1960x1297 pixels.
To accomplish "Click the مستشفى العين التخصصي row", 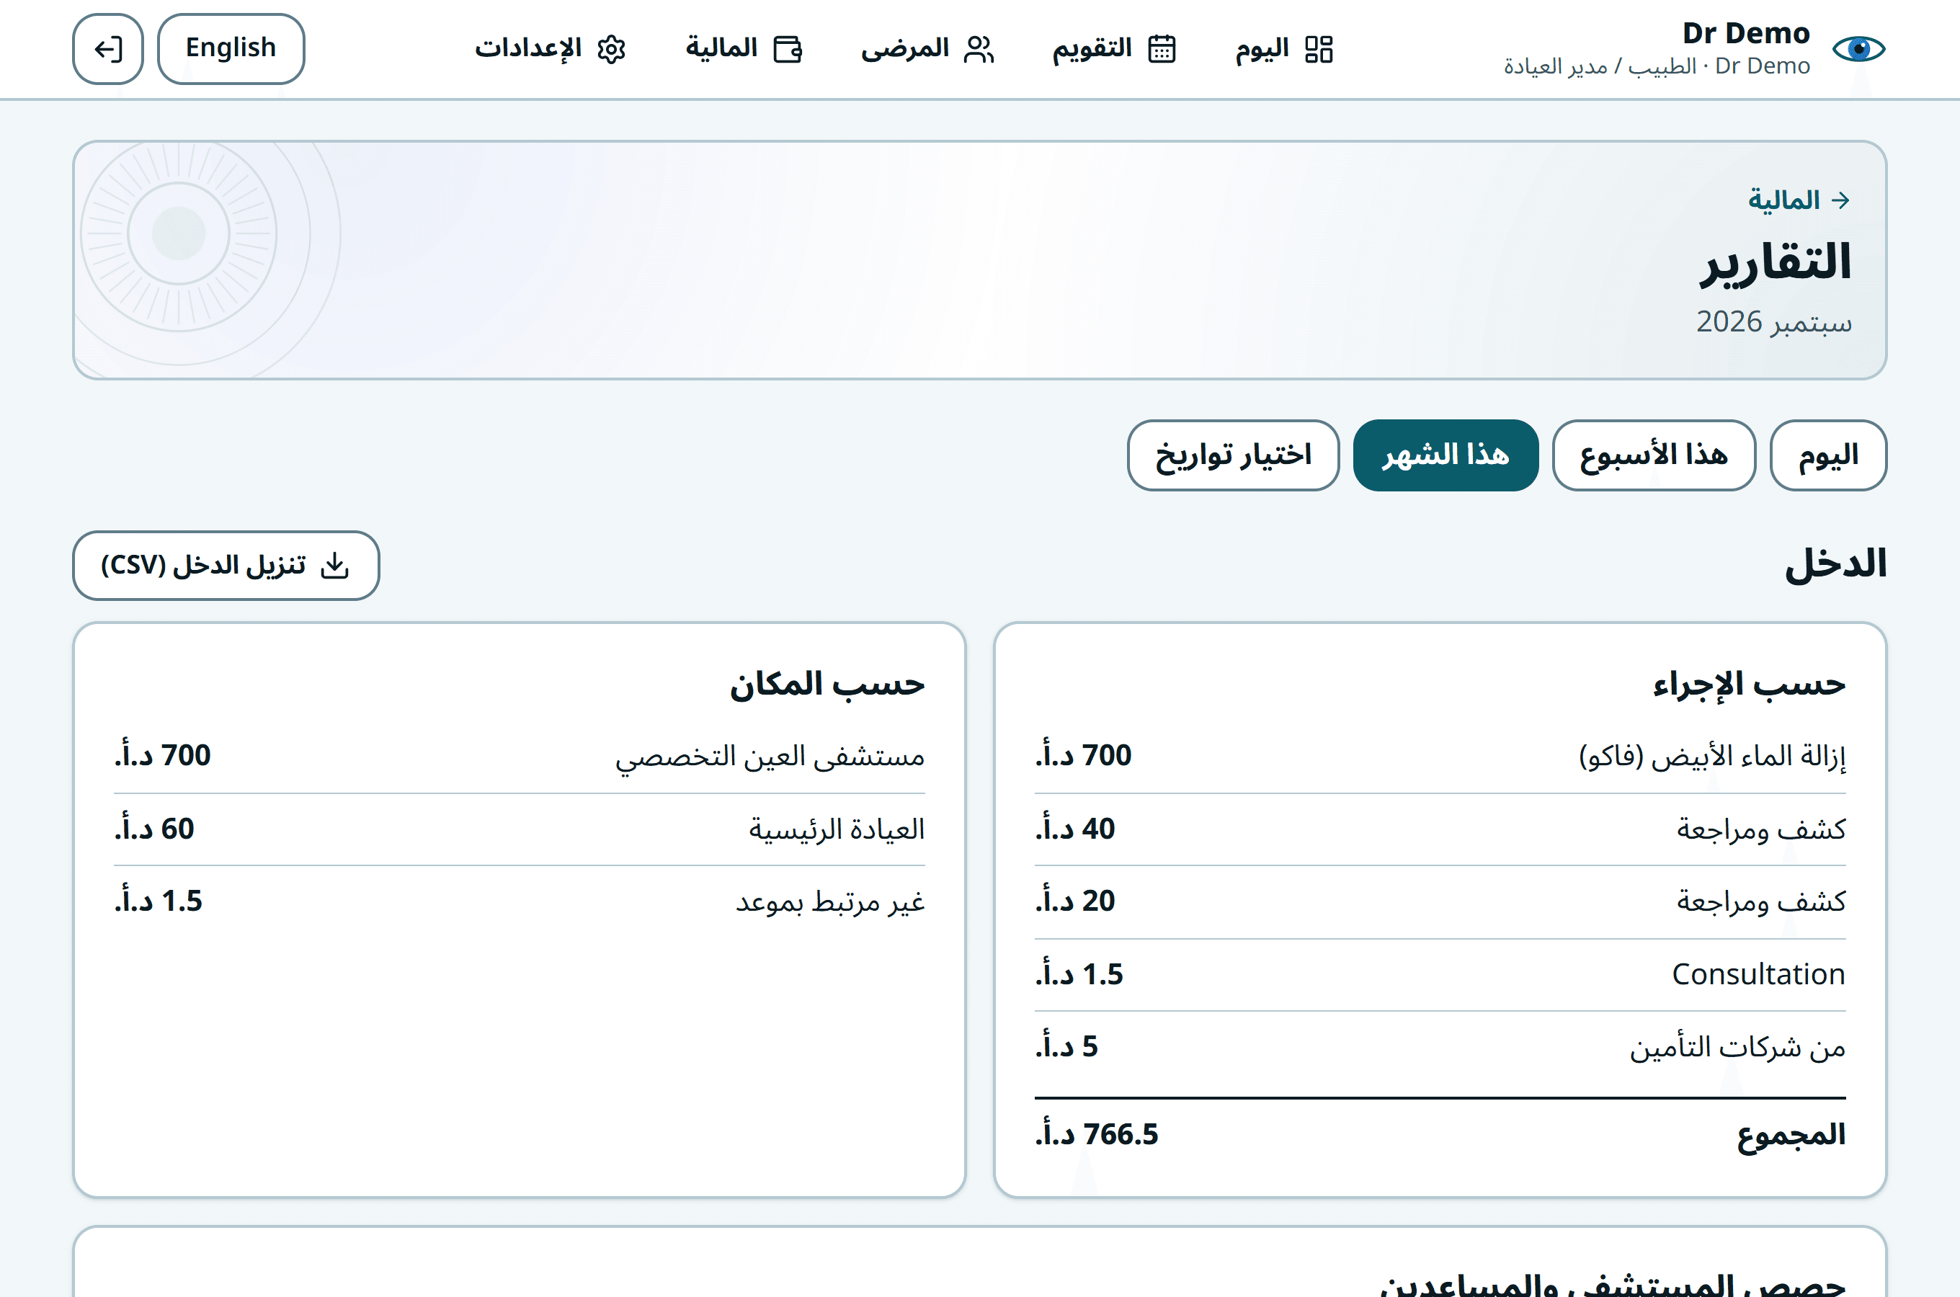I will (520, 756).
